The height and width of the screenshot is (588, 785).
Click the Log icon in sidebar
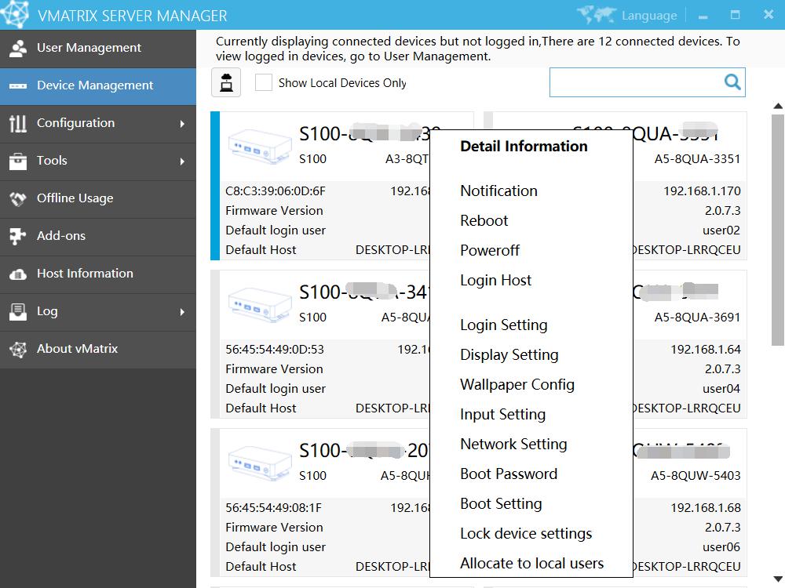(18, 311)
